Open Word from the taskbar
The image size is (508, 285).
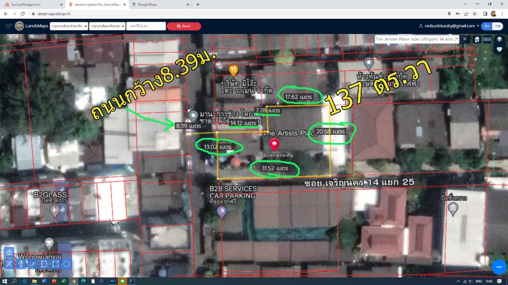44,281
